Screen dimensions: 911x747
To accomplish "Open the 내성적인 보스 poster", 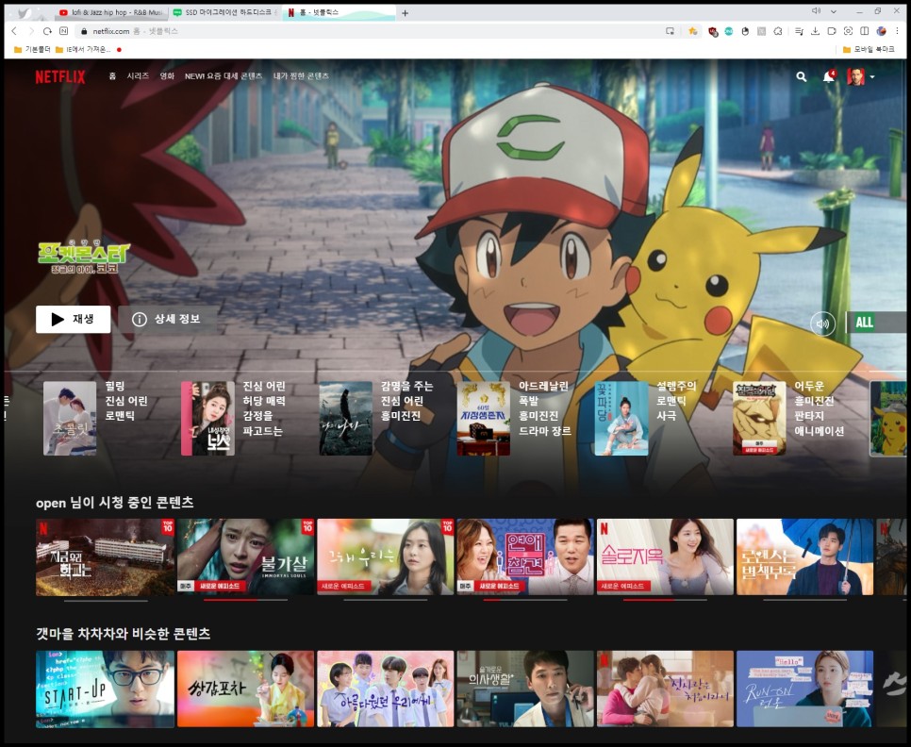I will click(x=208, y=418).
